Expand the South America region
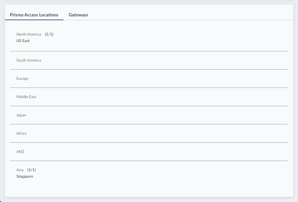298x202 pixels. point(29,60)
